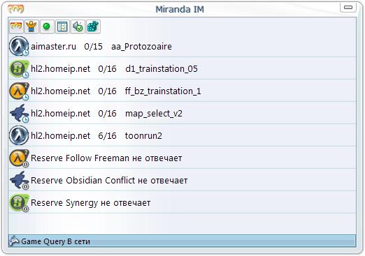Select the aimaster.ru server contact name
Image resolution: width=365 pixels, height=256 pixels.
click(54, 47)
